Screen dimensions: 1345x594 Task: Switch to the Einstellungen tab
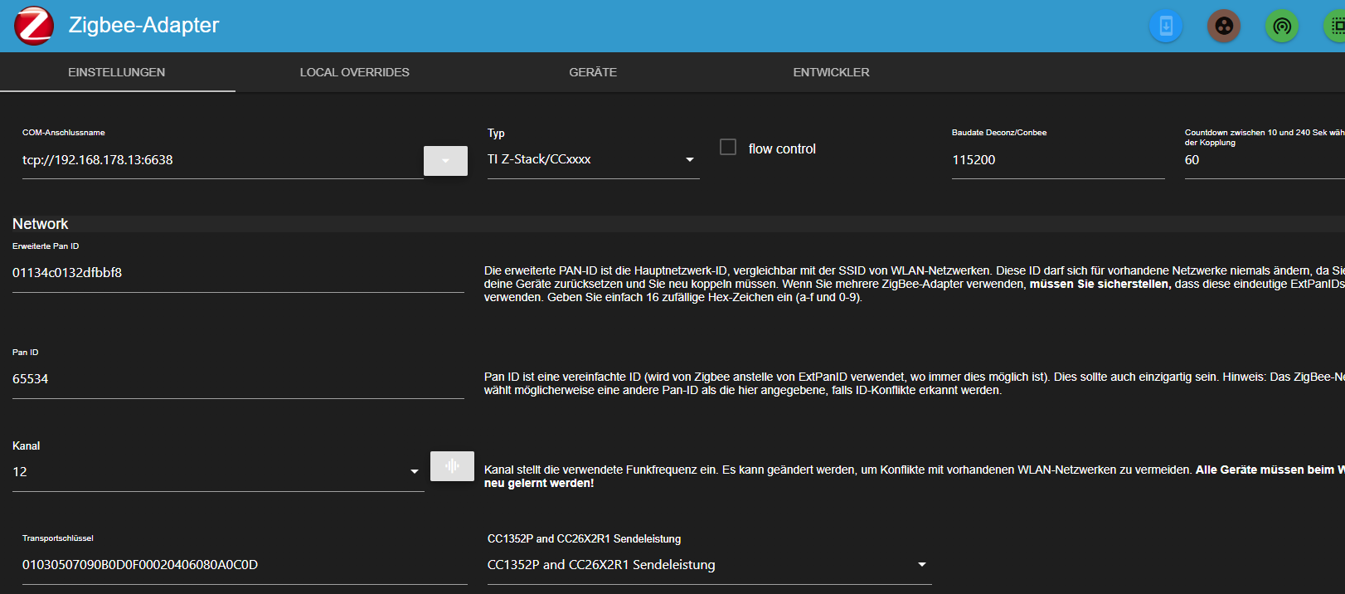(x=117, y=72)
